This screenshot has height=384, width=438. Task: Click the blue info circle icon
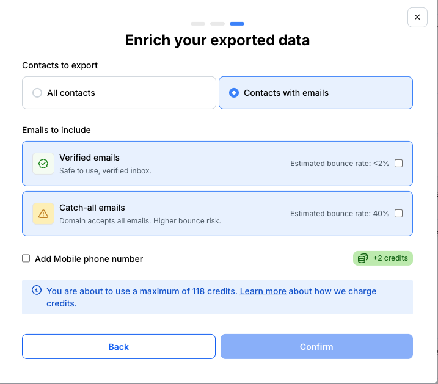click(x=37, y=291)
